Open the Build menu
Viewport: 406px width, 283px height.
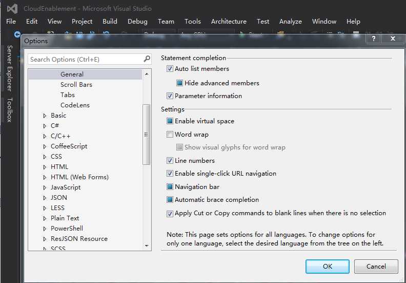(110, 21)
